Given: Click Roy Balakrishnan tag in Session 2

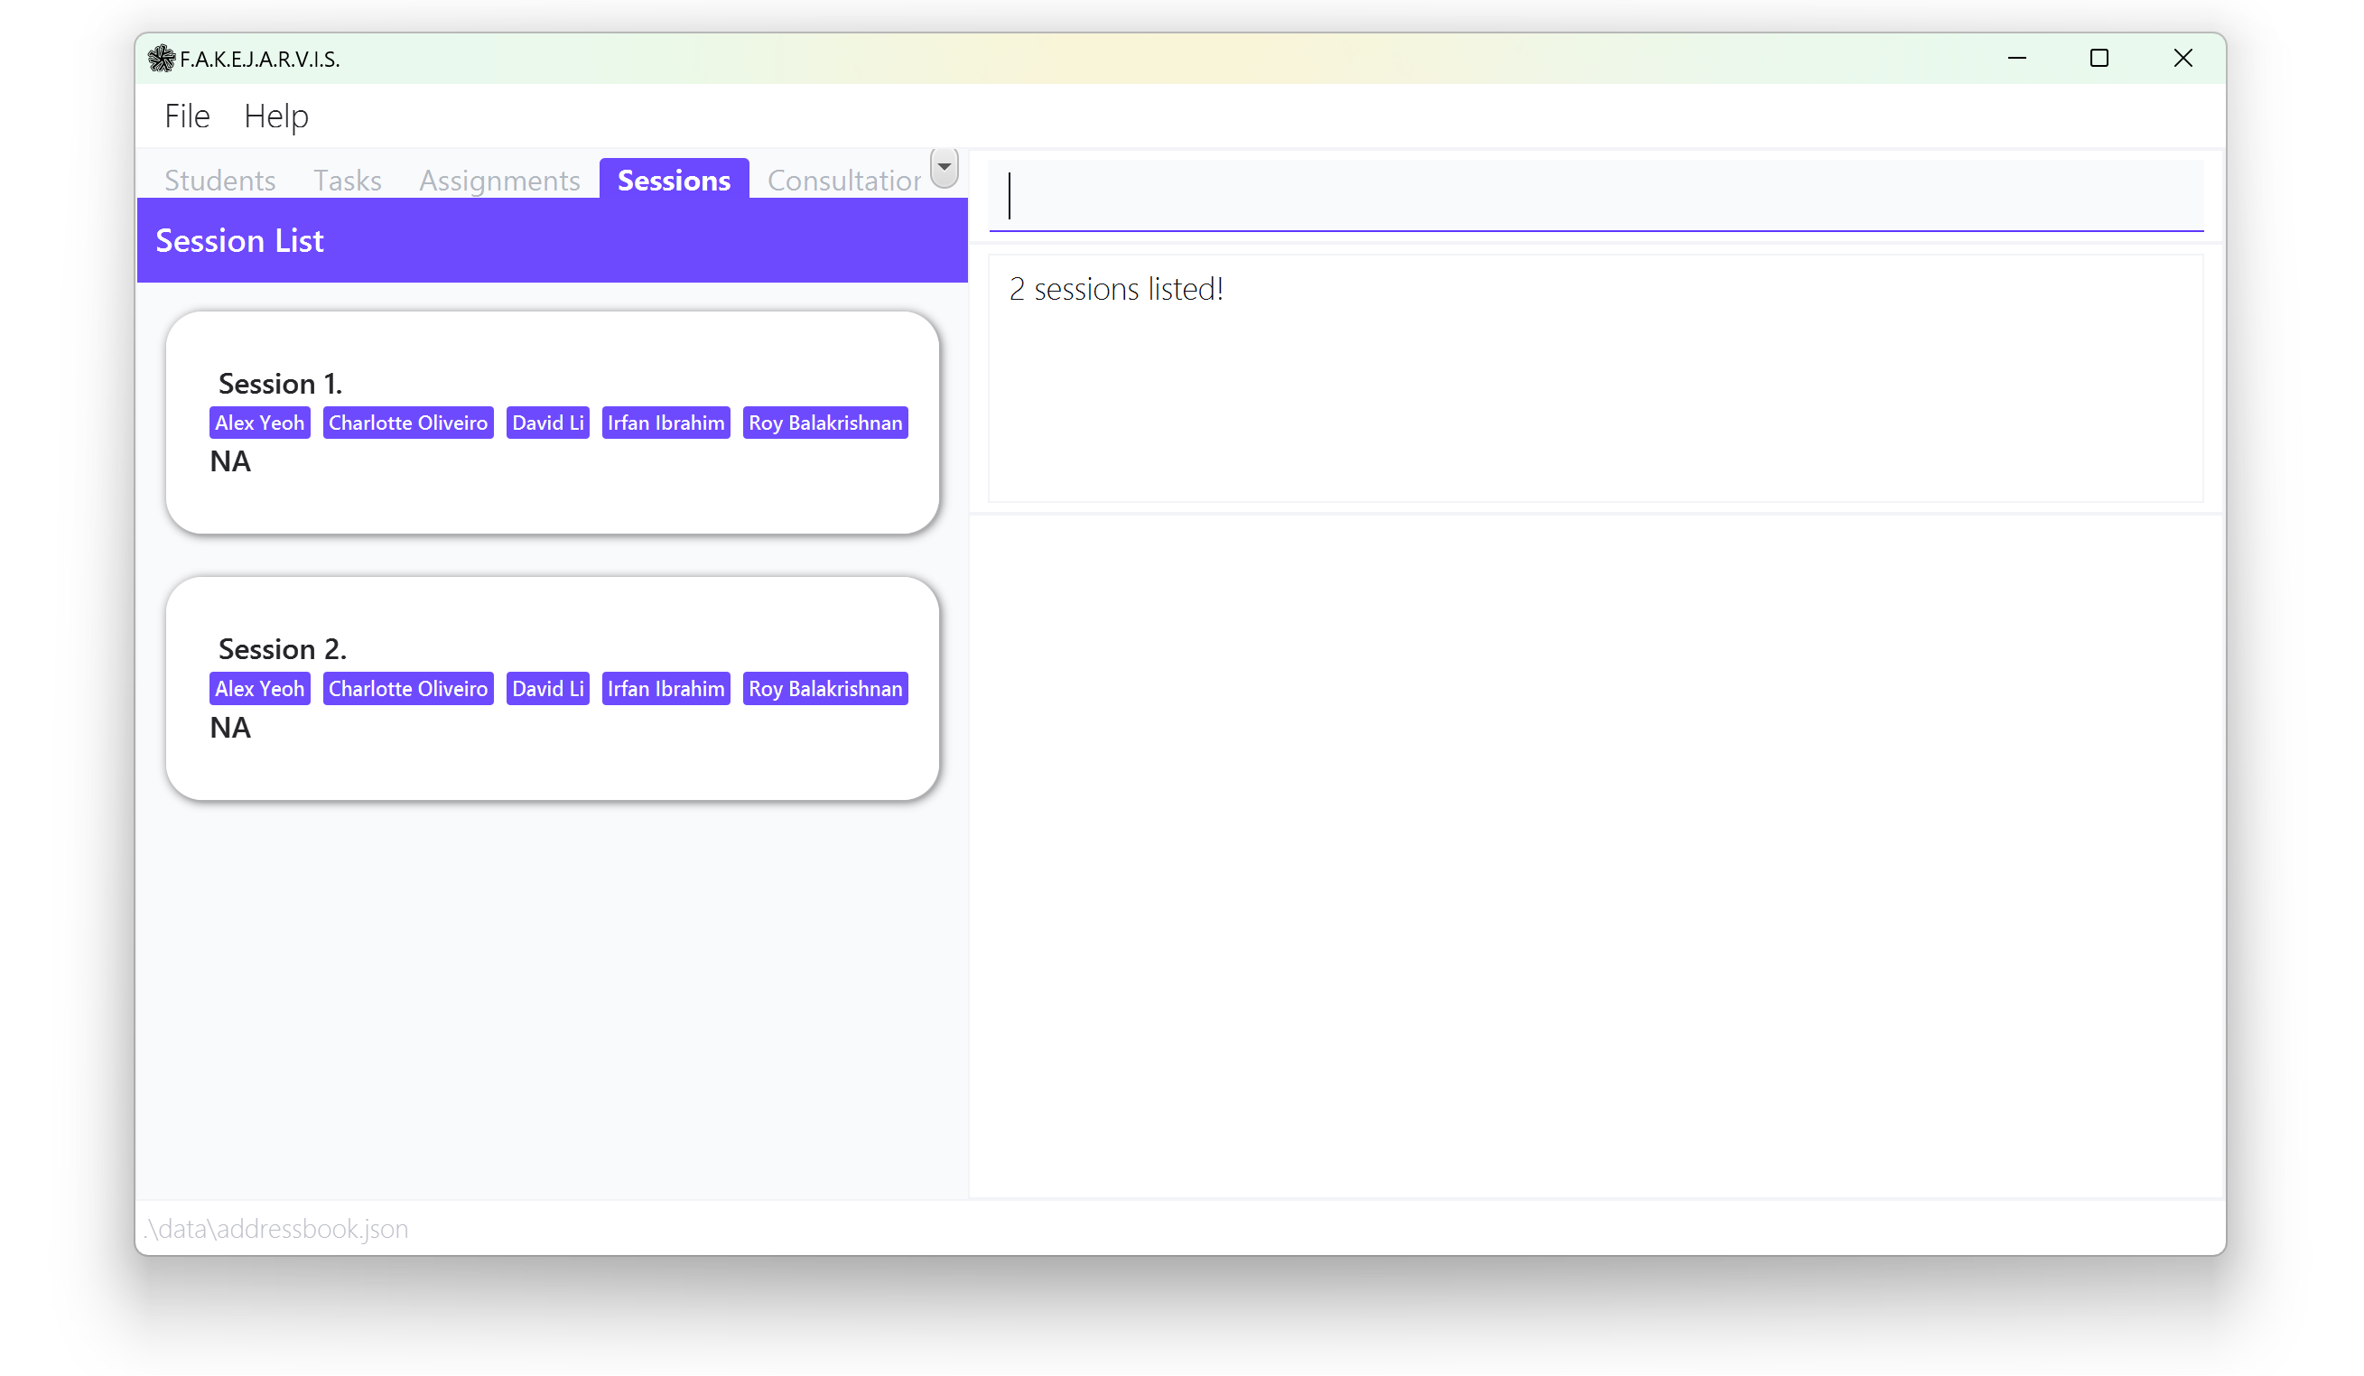Looking at the screenshot, I should 825,689.
